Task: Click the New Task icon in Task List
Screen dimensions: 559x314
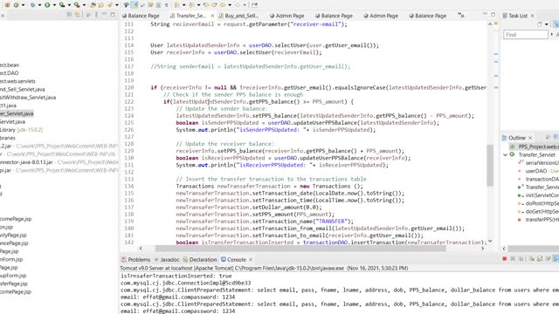Action: 540,24
